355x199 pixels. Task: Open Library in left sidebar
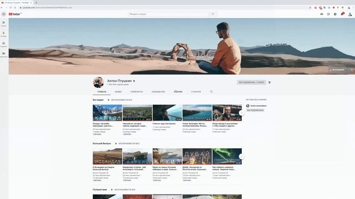tap(4, 55)
